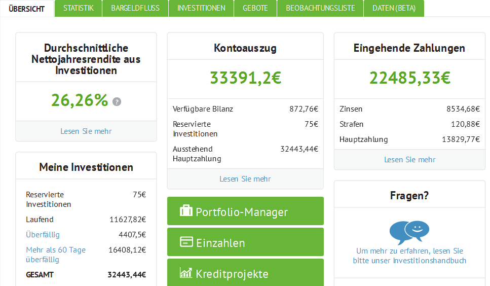Open the Portfolio-Manager button

pos(245,211)
